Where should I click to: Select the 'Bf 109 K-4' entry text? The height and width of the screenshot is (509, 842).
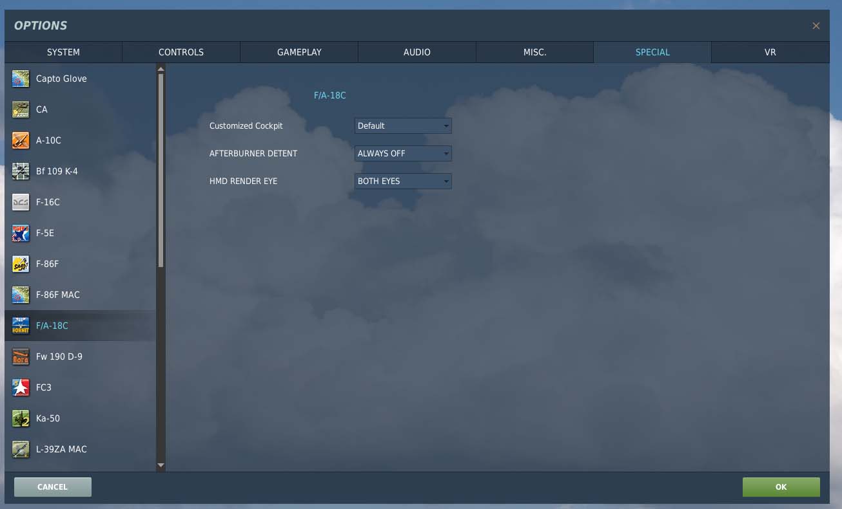click(x=57, y=171)
